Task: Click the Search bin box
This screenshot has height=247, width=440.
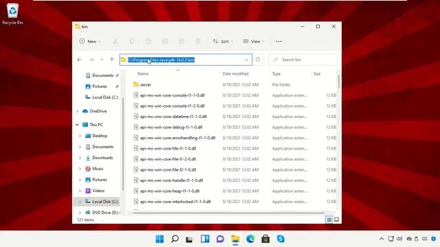Action: coord(302,60)
